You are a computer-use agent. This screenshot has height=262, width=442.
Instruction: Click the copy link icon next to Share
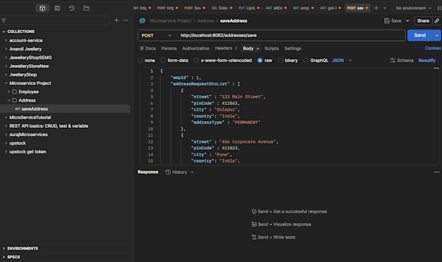click(437, 21)
